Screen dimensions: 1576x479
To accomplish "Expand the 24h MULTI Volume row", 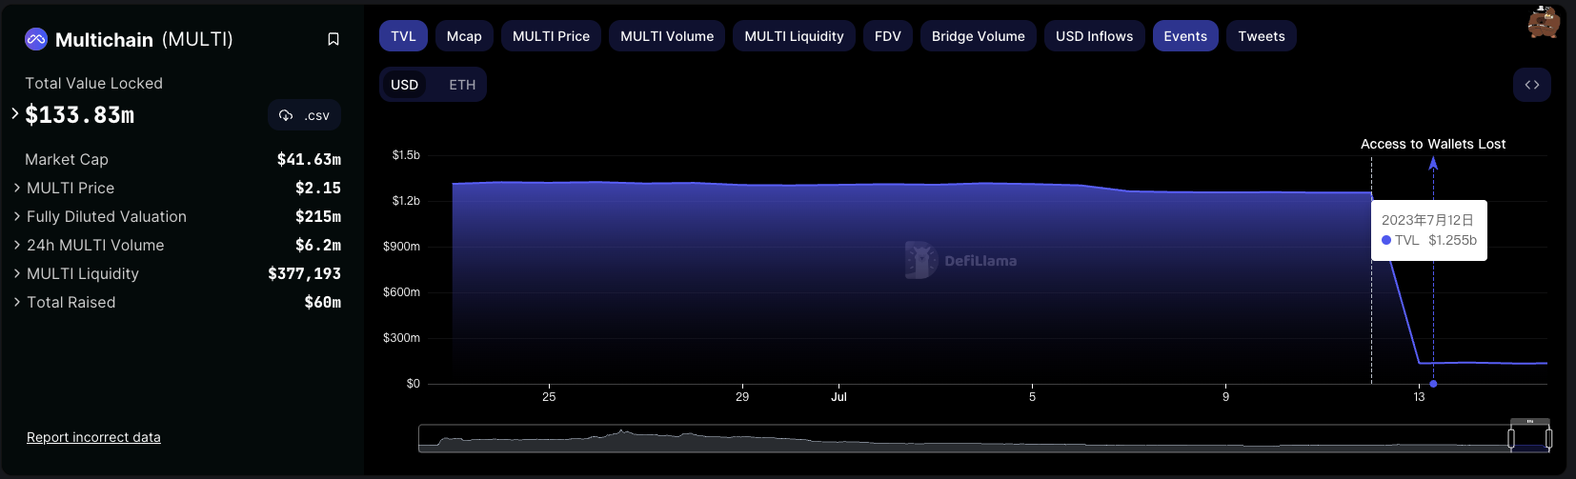I will tap(17, 245).
